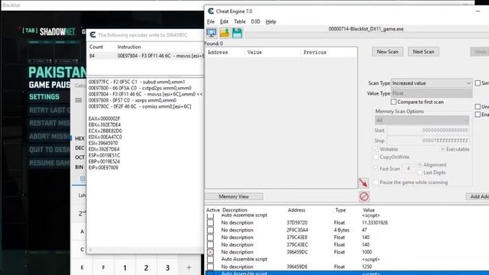Screen dimensions: 489x275
Task: Toggle Pause the game while scanning
Action: pyautogui.click(x=376, y=182)
